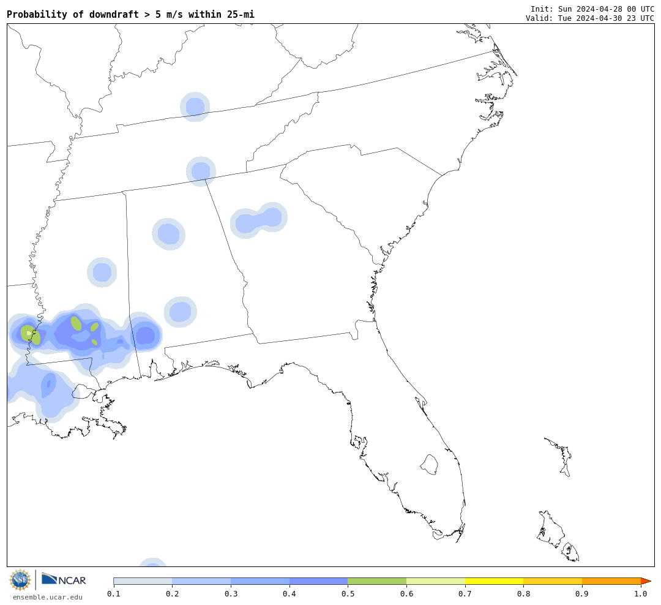Click the probability blob at the Tennessee-Alabama-Georgia corner
Viewport: 661px width, 605px height.
pyautogui.click(x=201, y=171)
